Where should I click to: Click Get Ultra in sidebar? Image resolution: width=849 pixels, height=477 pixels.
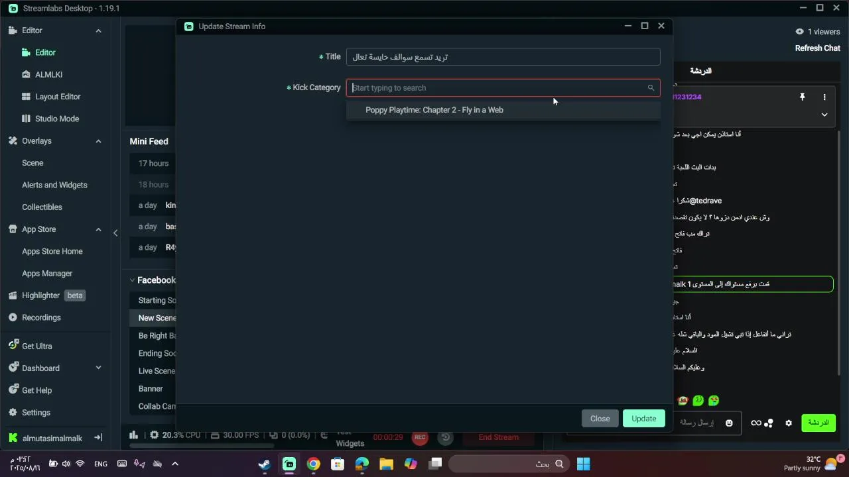click(x=30, y=346)
